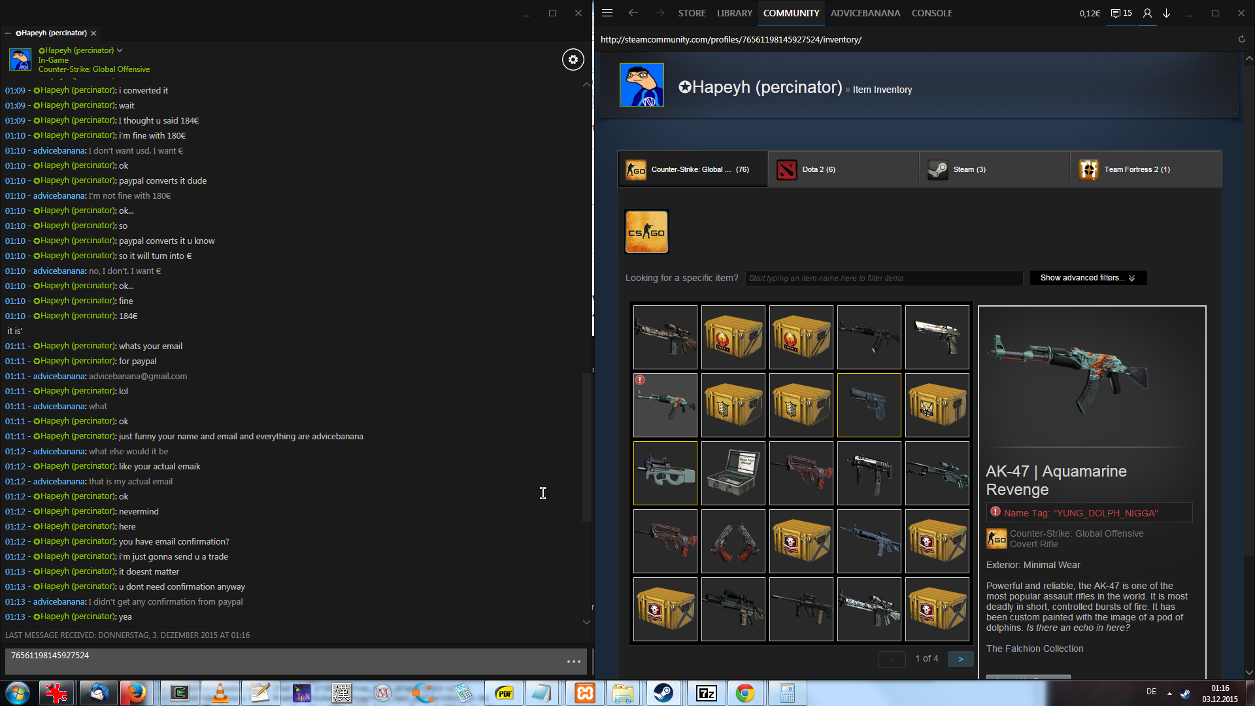This screenshot has width=1255, height=706.
Task: Reload page with the refresh icon
Action: [x=1241, y=39]
